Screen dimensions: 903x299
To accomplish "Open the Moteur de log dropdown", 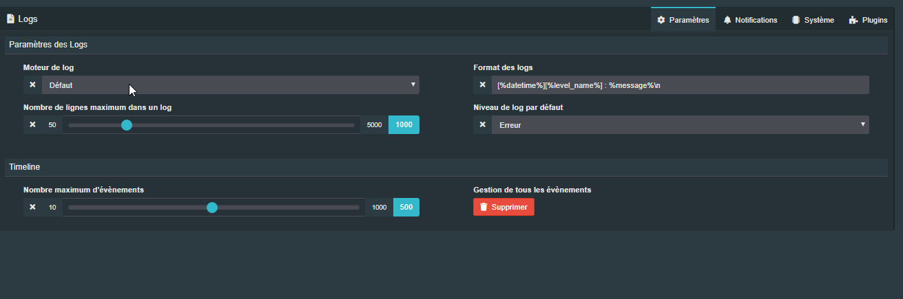I will (230, 85).
